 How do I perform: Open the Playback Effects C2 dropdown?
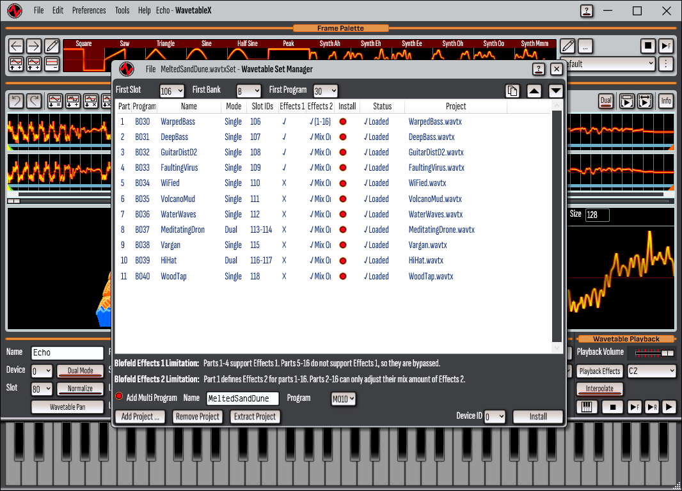(x=651, y=371)
